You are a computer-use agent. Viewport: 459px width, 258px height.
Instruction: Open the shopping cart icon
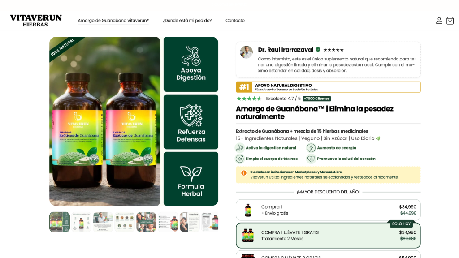click(x=450, y=21)
